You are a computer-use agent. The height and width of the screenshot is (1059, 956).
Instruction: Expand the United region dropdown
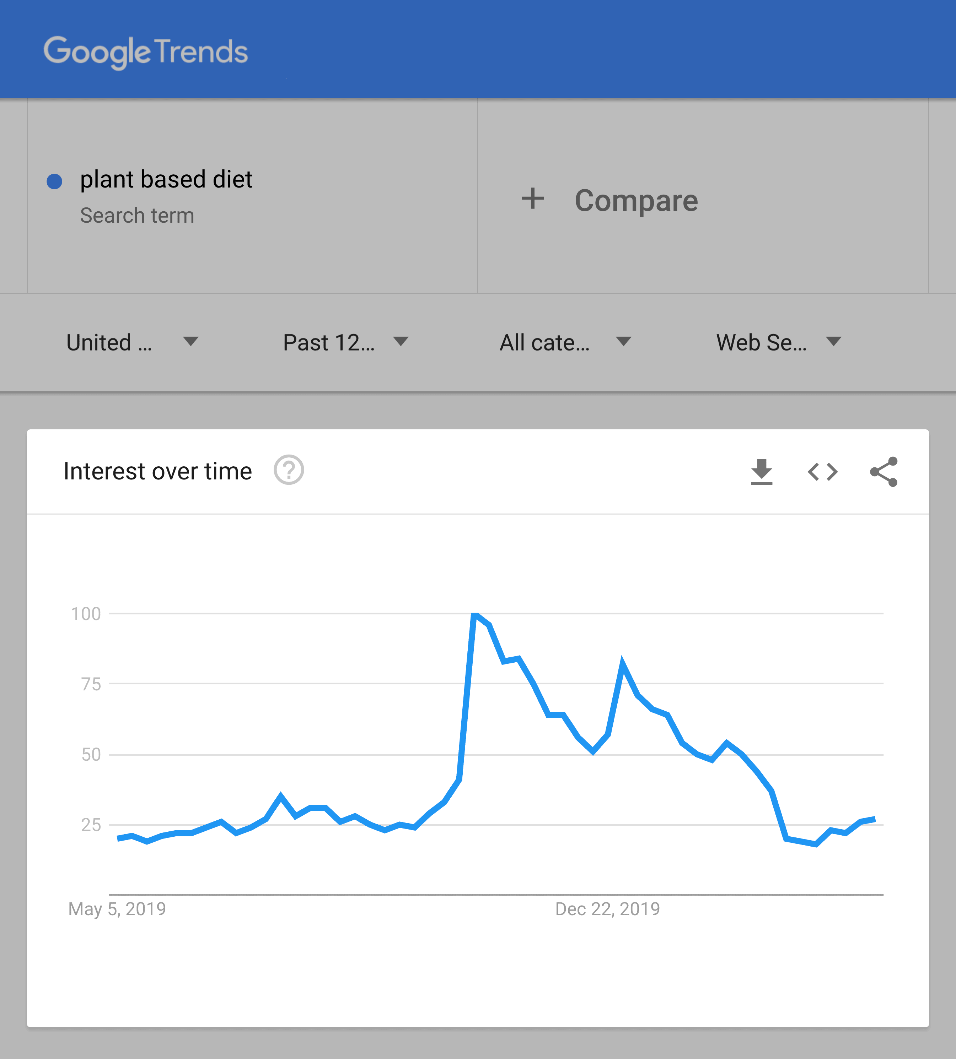(x=132, y=342)
